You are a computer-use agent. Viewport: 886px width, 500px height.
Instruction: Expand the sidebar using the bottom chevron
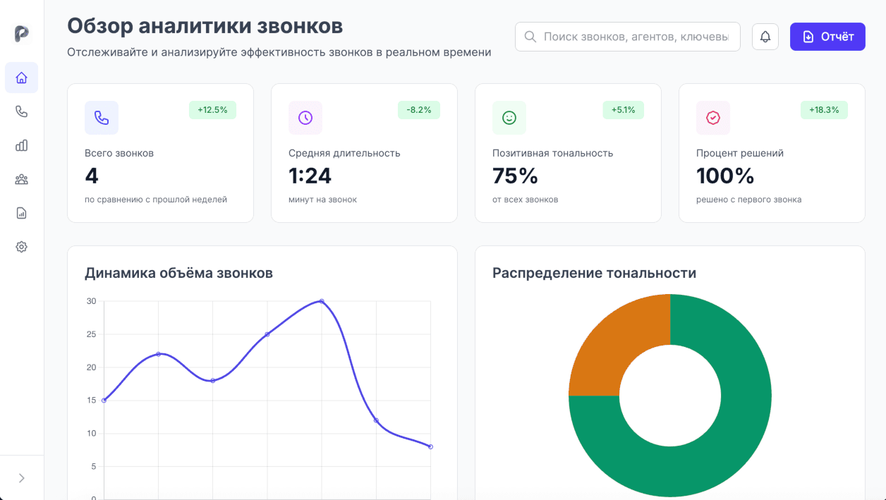pos(21,477)
